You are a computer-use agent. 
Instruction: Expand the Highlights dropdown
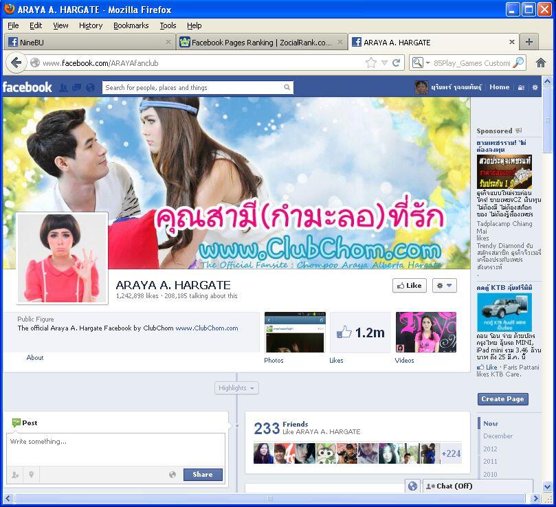pos(236,388)
